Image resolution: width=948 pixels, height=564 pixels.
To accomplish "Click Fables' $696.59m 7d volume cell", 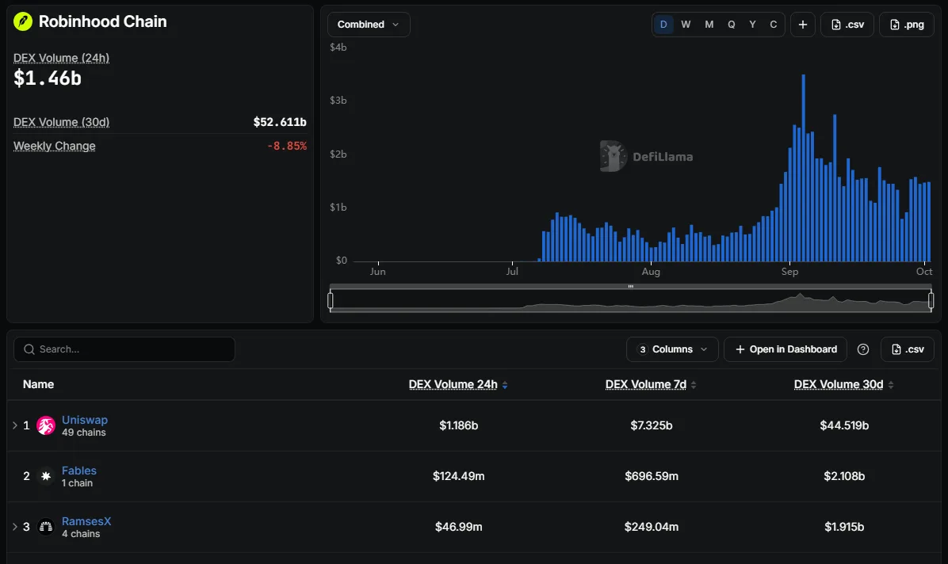I will click(x=652, y=476).
